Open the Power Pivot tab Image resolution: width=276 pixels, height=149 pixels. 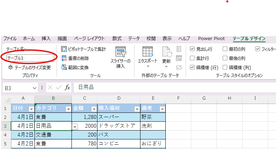[x=211, y=38]
